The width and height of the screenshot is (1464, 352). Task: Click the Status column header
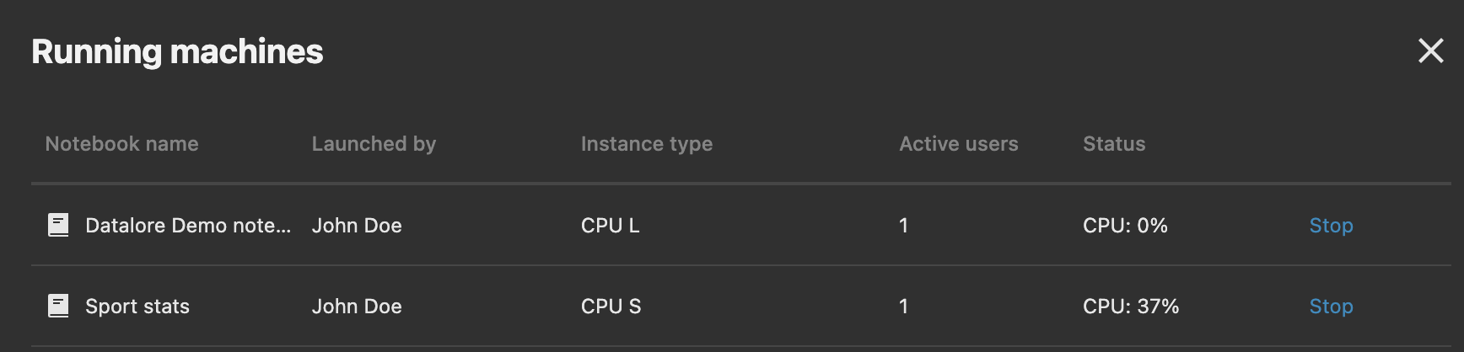coord(1113,144)
